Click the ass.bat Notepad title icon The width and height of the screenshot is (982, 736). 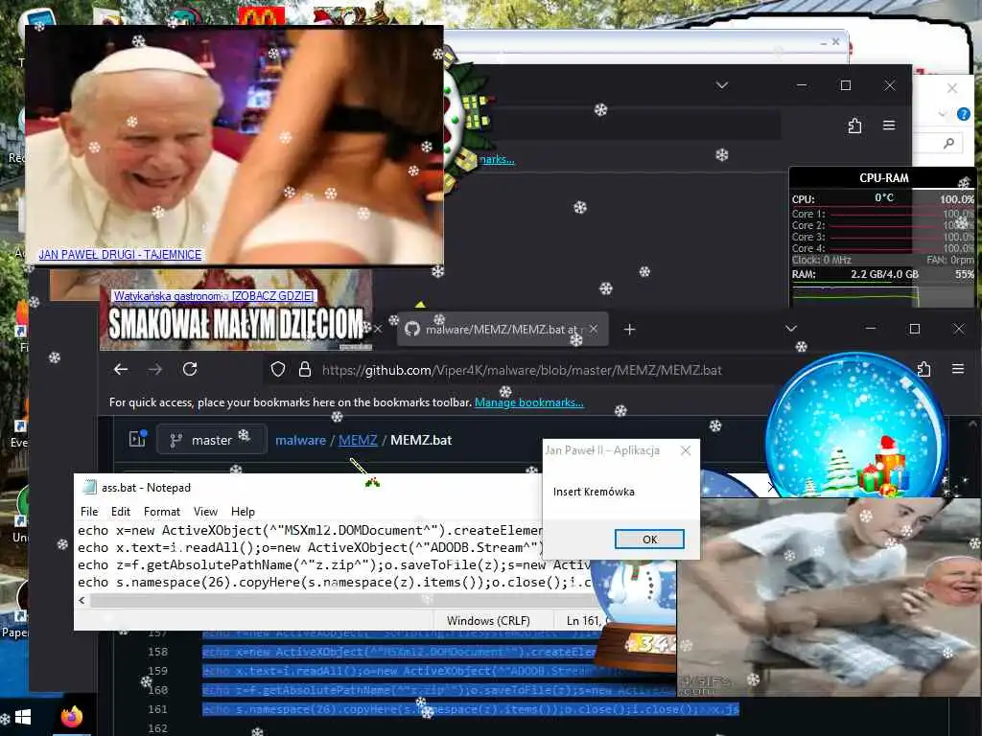coord(89,487)
